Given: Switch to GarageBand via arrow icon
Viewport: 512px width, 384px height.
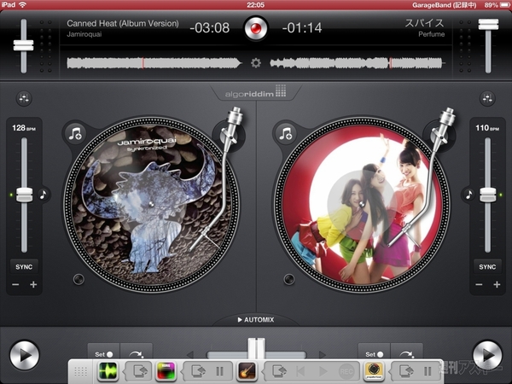Looking at the screenshot, I should point(280,371).
